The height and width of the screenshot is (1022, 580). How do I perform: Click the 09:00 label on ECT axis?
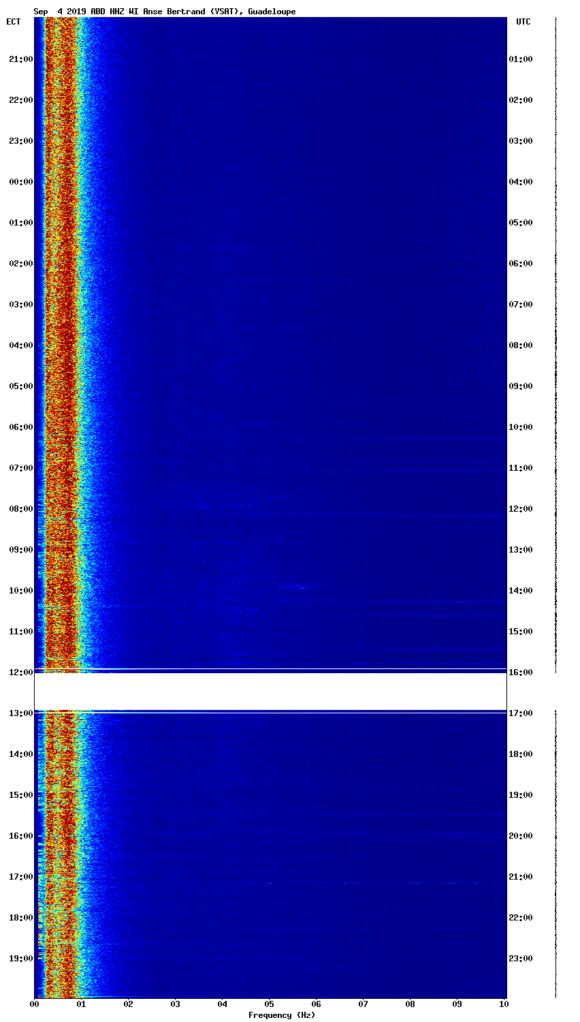20,550
